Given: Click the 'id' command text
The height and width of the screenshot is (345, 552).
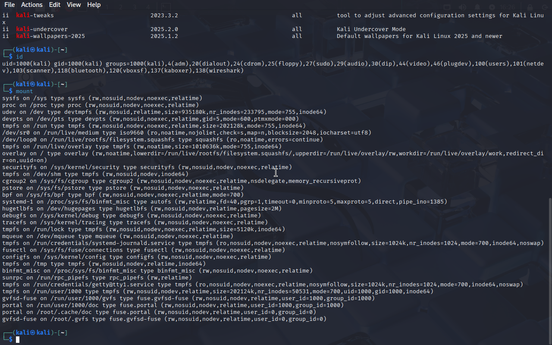Looking at the screenshot, I should (19, 56).
